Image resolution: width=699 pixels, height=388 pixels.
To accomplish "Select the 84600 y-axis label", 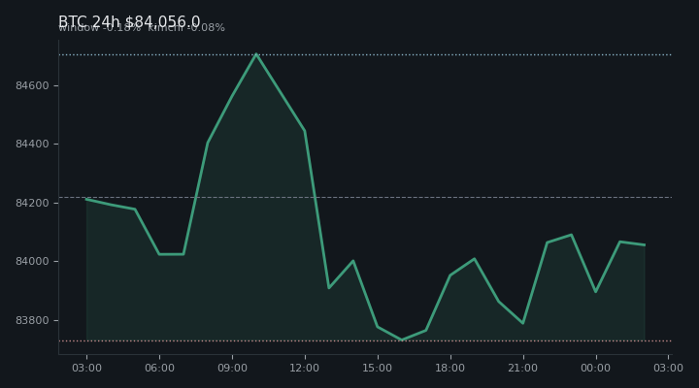I will [x=32, y=85].
